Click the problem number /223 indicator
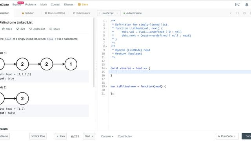 (75, 136)
